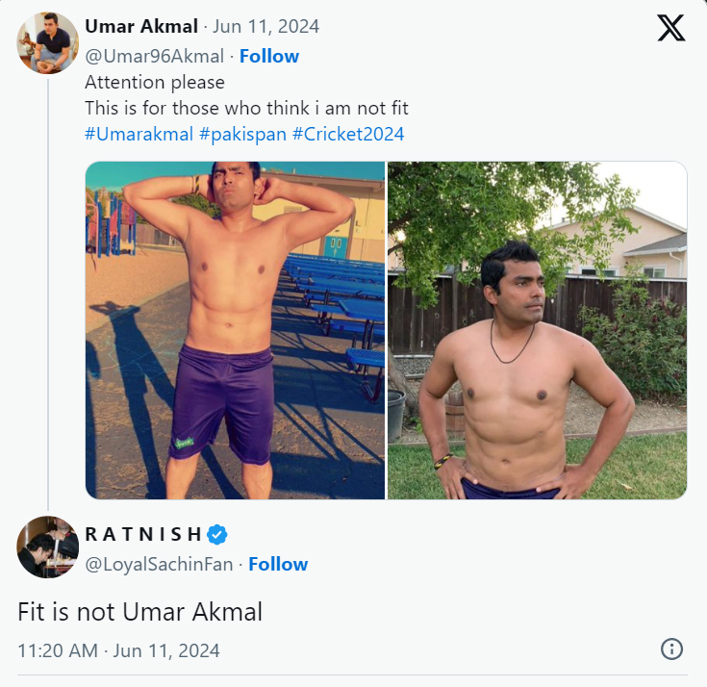The image size is (707, 687).
Task: Follow the @Umar96Akmal account
Action: [x=269, y=57]
